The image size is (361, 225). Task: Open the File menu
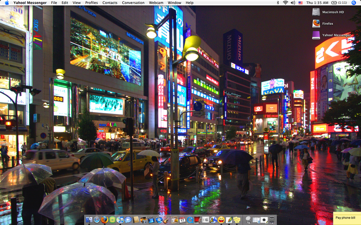point(54,3)
